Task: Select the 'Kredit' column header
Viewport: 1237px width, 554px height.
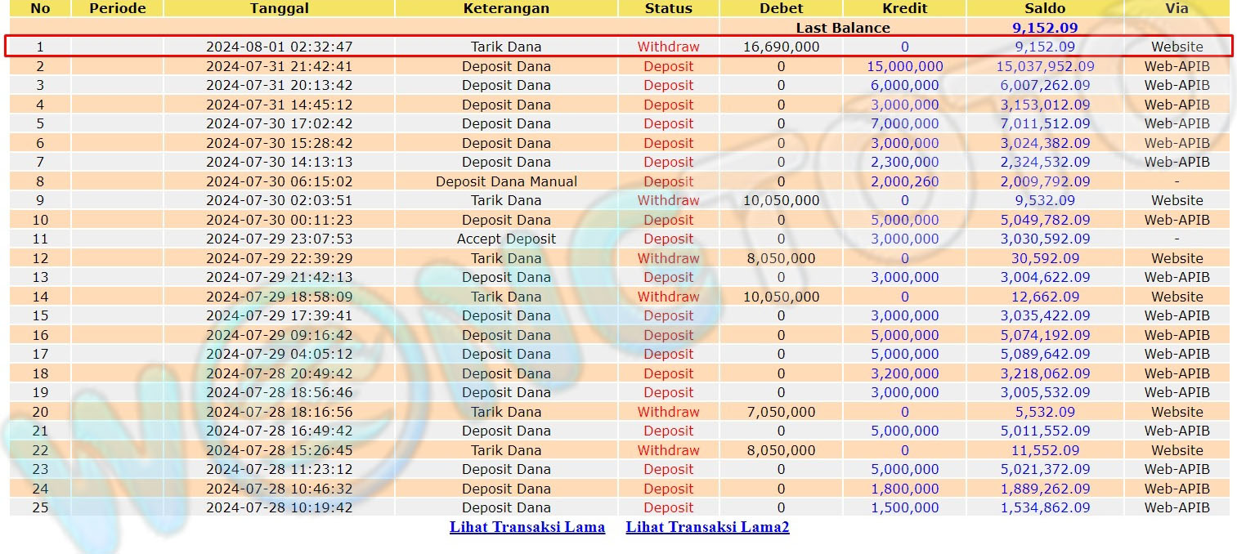Action: pyautogui.click(x=904, y=8)
